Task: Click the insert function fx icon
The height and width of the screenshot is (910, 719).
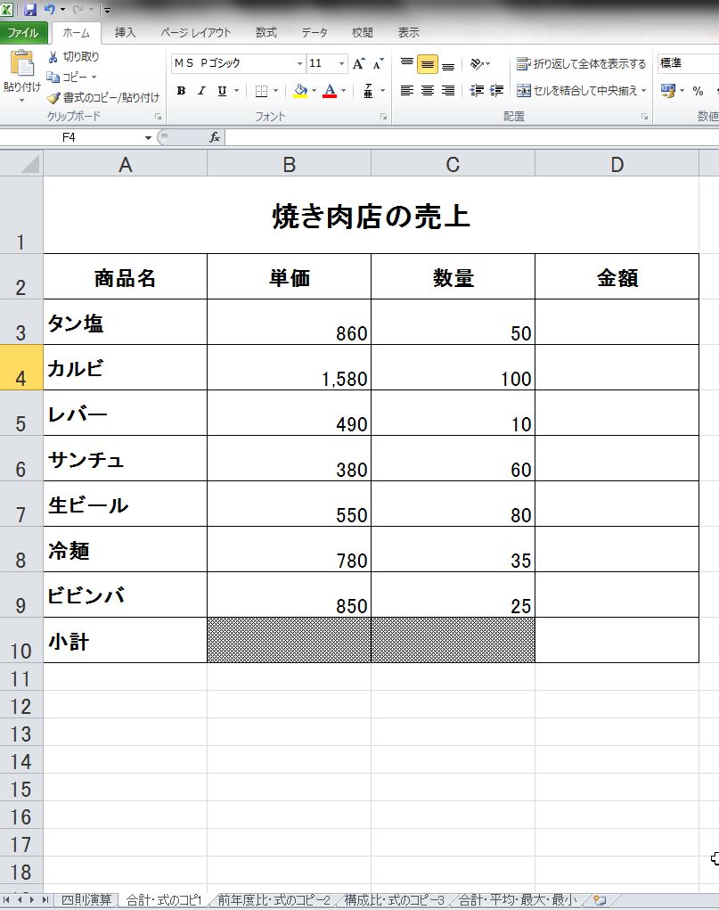Action: click(215, 137)
